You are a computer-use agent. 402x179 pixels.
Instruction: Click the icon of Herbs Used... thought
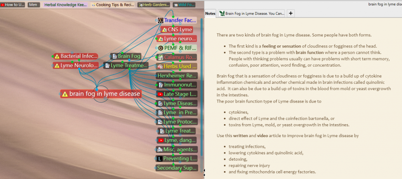160,67
